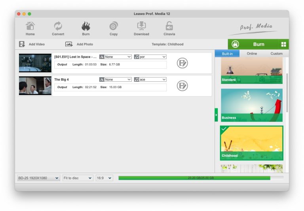Open the Copy disc module
Image resolution: width=304 pixels, height=211 pixels.
114,26
